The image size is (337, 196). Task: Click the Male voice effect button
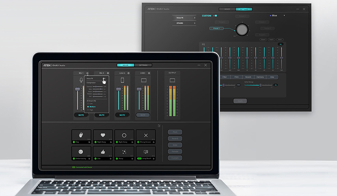[175, 145]
